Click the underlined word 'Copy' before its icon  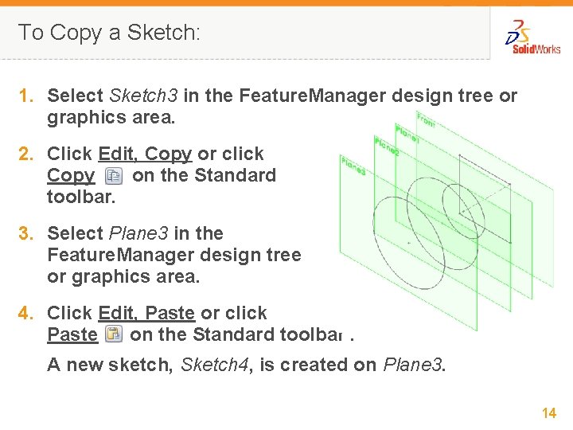71,175
